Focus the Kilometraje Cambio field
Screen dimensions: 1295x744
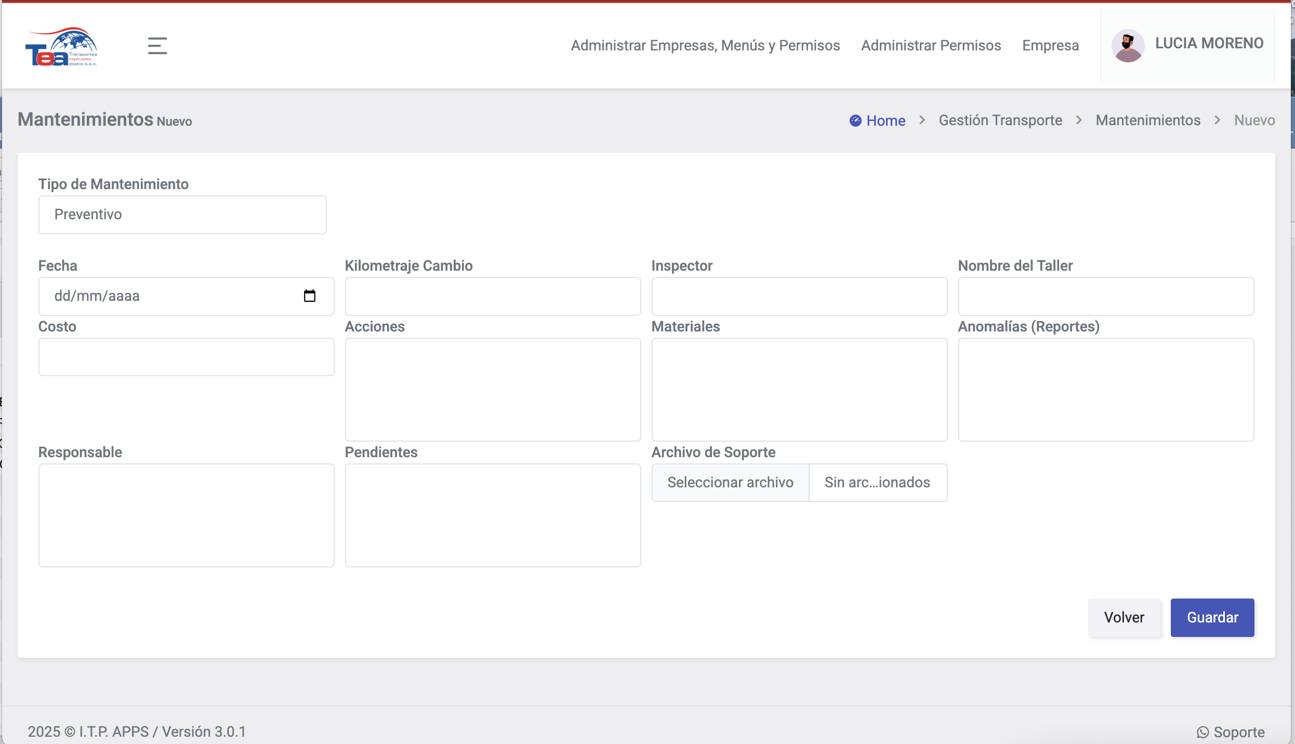pos(493,296)
